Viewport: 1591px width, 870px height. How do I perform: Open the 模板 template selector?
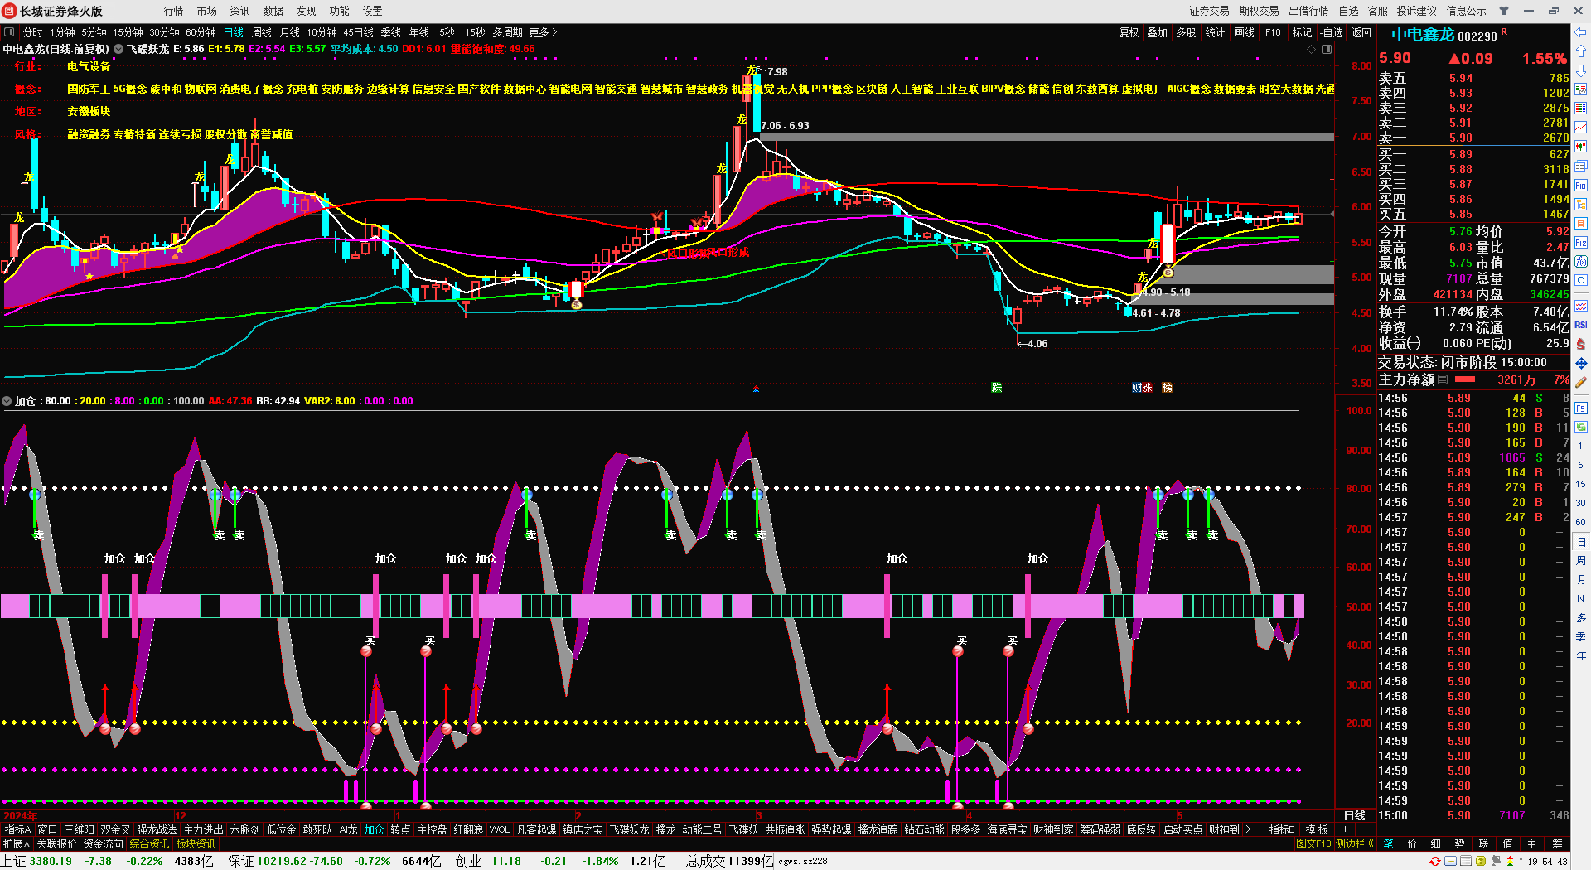point(1317,829)
